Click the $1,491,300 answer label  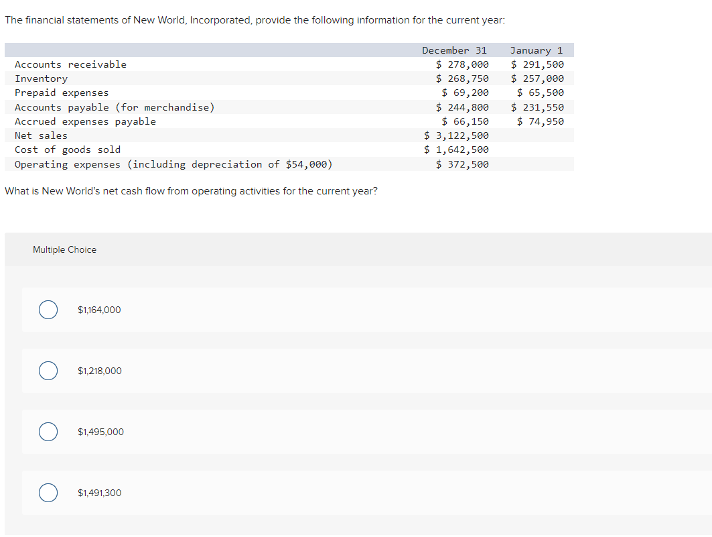100,493
